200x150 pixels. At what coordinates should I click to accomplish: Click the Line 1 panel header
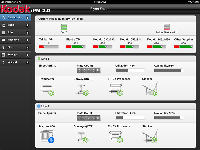click(116, 59)
